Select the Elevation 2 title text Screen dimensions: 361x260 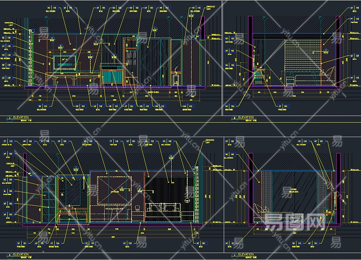click(x=246, y=117)
